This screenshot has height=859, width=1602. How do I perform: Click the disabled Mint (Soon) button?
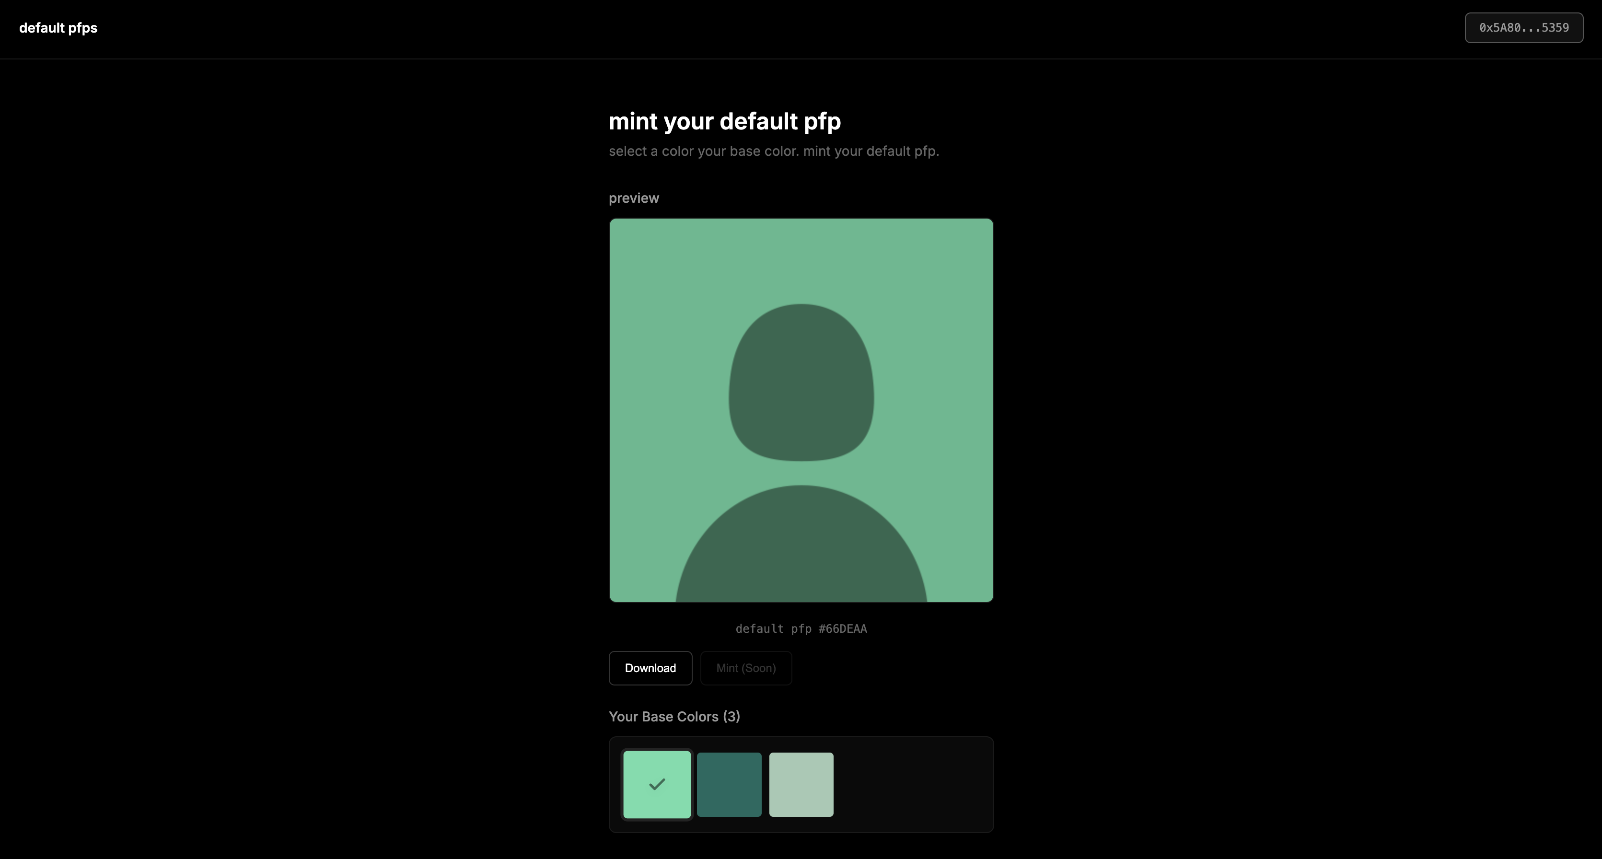[746, 668]
